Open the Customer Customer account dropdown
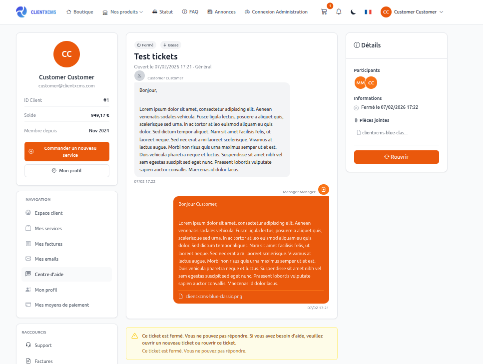 pyautogui.click(x=412, y=11)
